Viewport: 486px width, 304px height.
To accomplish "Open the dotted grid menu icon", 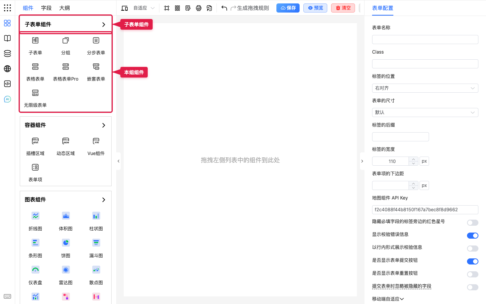I will [x=7, y=8].
